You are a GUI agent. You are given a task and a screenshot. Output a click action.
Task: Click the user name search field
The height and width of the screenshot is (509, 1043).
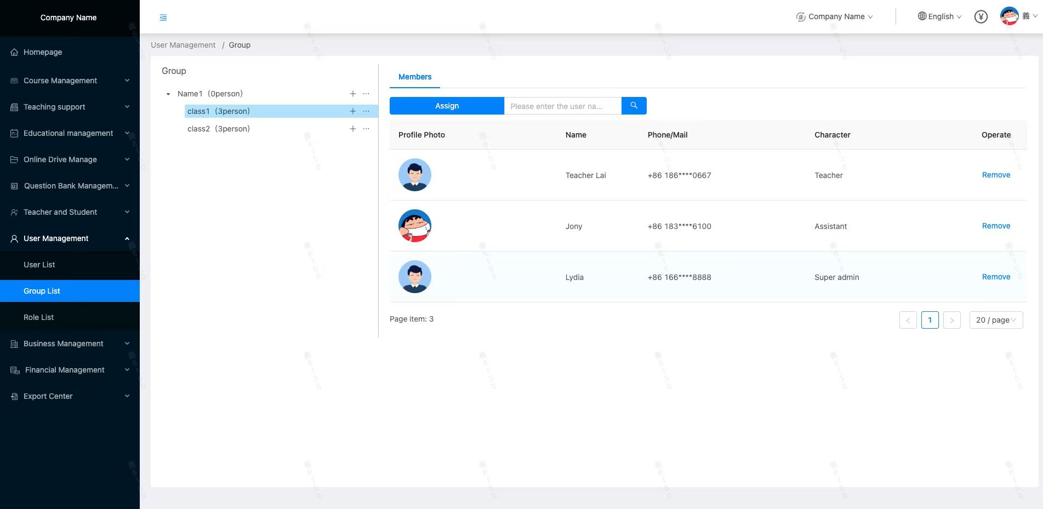[562, 106]
